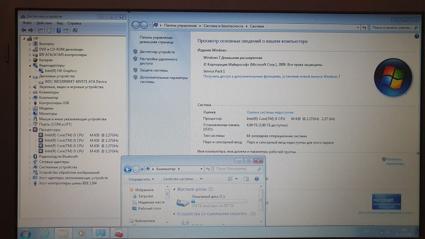Click Система breadcrumb in address bar
Screen dimensions: 425x239
tap(257, 26)
